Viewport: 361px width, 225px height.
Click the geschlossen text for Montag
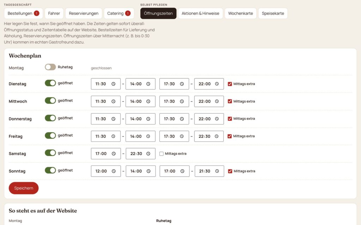tap(101, 68)
